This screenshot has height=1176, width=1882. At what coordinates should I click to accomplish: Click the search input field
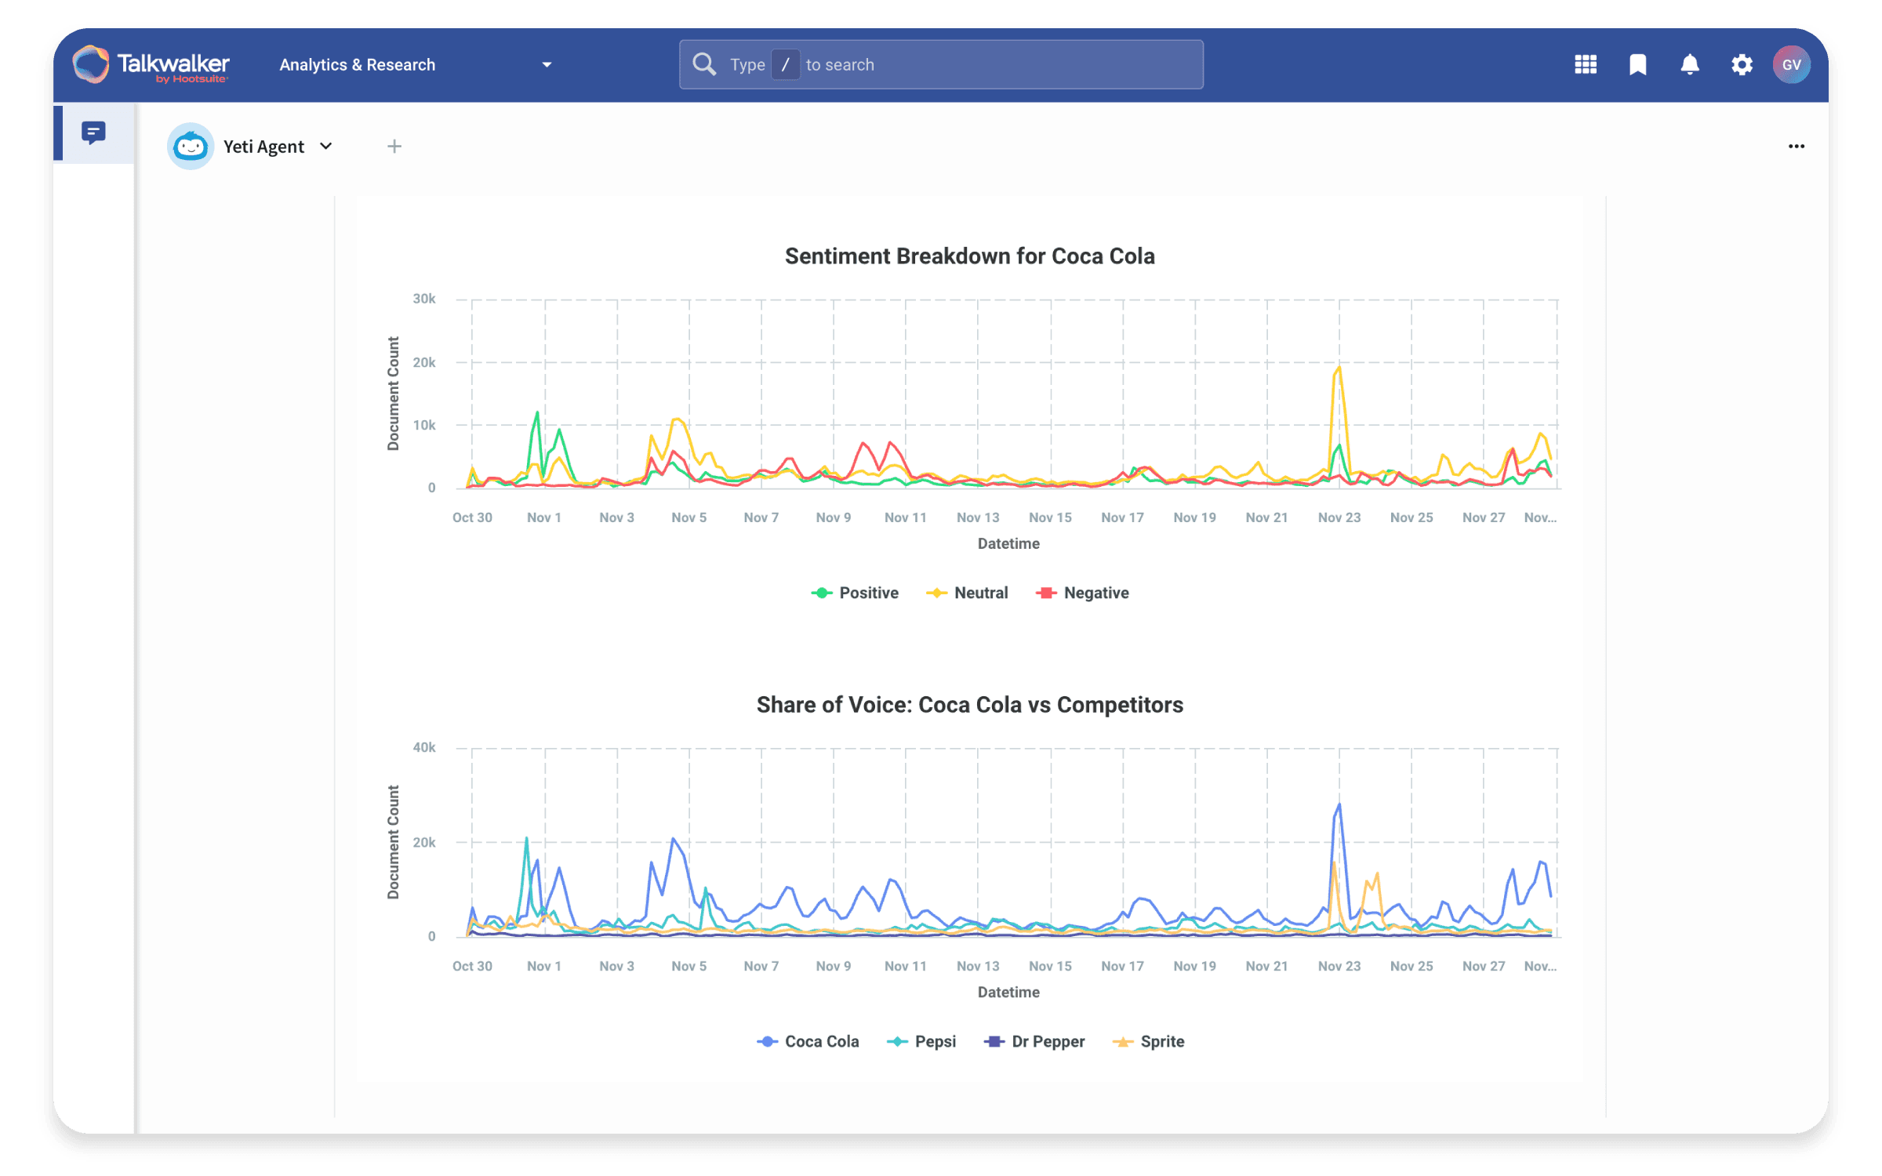click(941, 64)
